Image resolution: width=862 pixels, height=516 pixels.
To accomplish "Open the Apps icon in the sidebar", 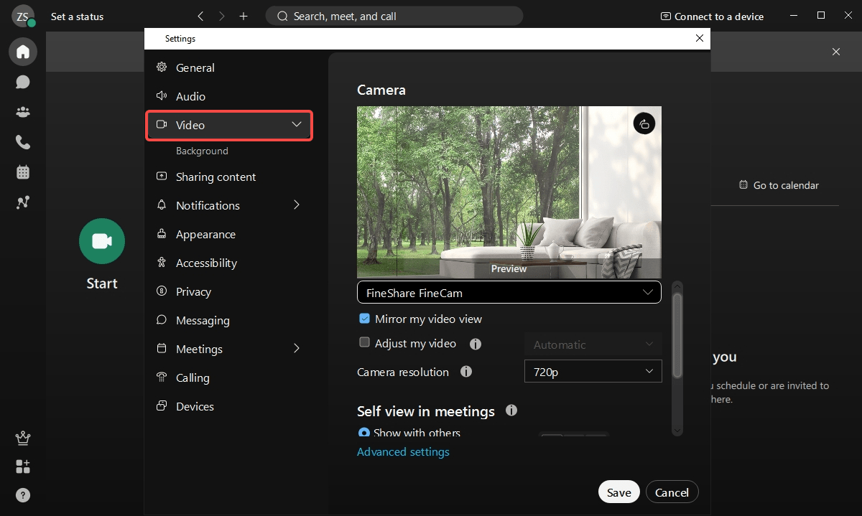I will [x=22, y=466].
